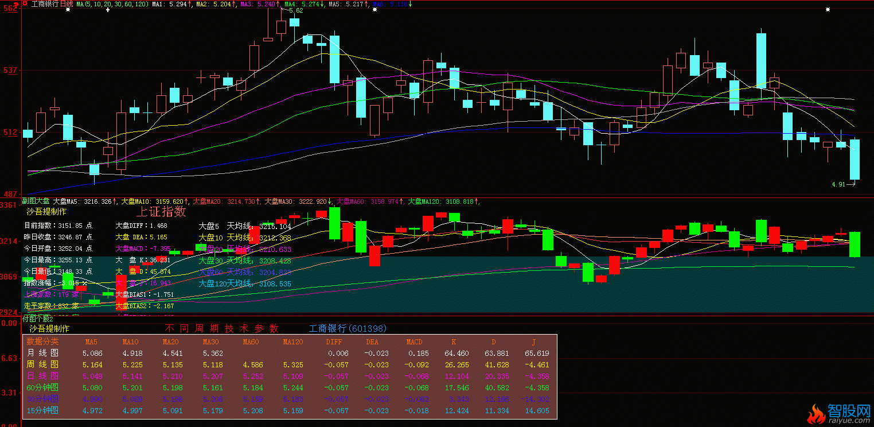This screenshot has height=427, width=874.
Task: Select the magenta 日线图 row label
Action: pos(42,376)
